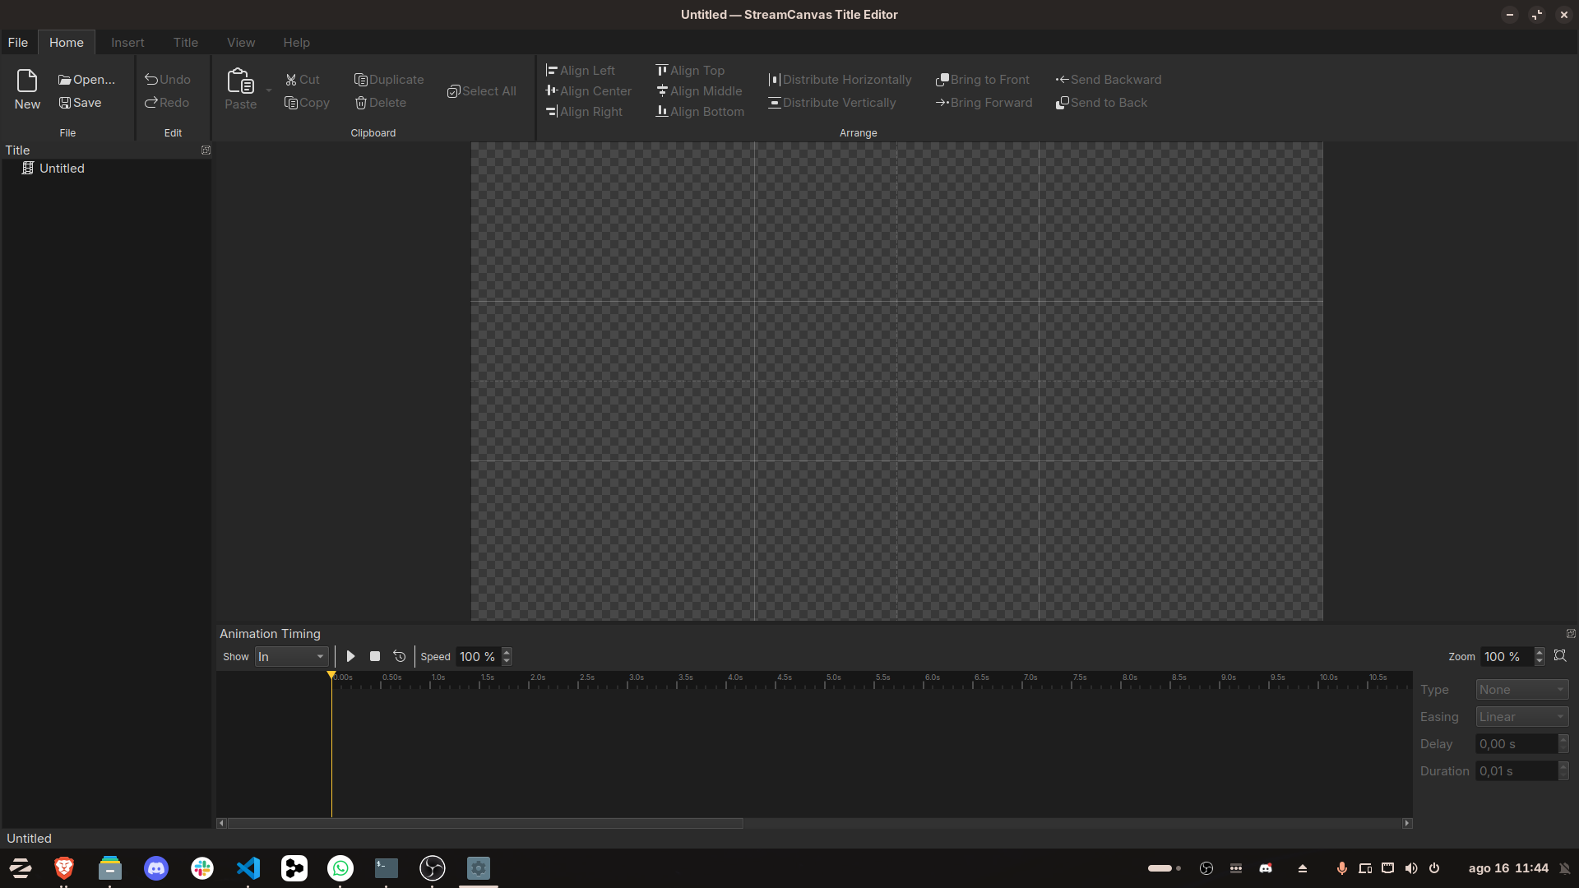Increase timeline Zoom with up arrow
1579x888 pixels.
[x=1540, y=652]
